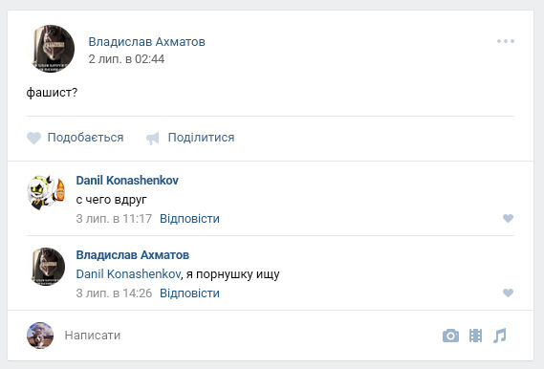Open Danil Konashenkov's profile from the comment name
Image resolution: width=544 pixels, height=369 pixels.
(127, 181)
